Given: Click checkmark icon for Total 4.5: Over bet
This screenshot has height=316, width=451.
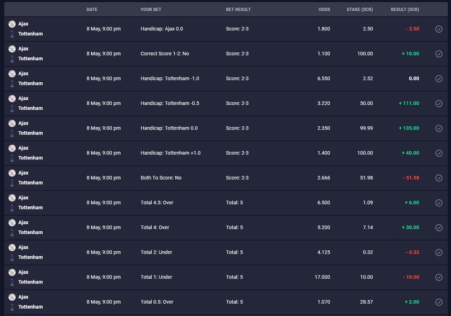Looking at the screenshot, I should 439,203.
